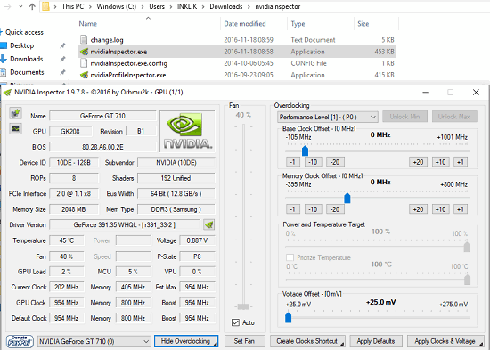Expand the Users breadcrumb chevron after Windows (C:)

[143, 6]
